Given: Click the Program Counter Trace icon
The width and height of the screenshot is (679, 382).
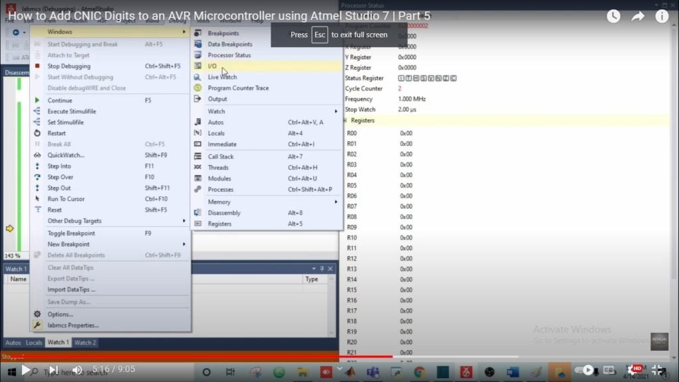Looking at the screenshot, I should (198, 88).
